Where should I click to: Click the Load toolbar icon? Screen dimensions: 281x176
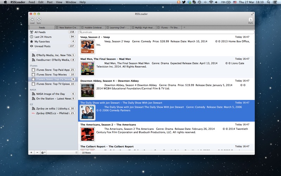(32, 20)
